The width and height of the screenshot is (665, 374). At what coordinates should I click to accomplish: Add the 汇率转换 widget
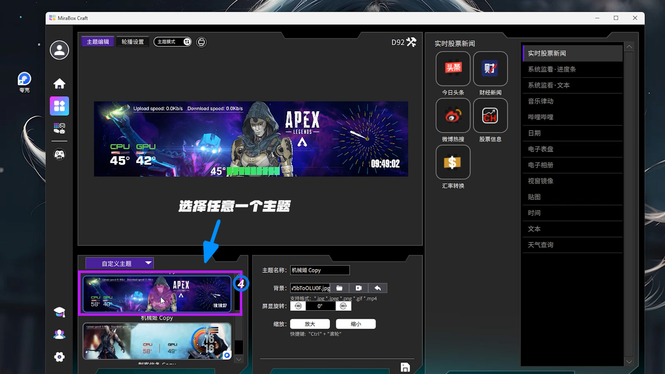(x=453, y=162)
